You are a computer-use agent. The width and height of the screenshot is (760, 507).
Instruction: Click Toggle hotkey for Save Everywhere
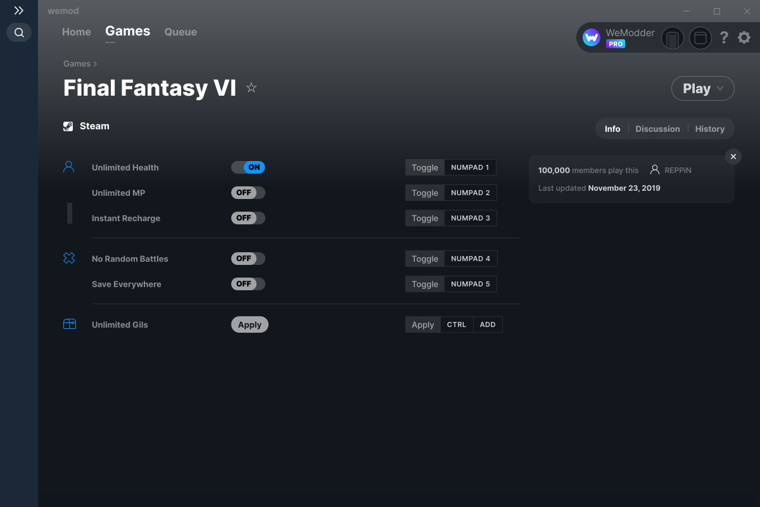click(x=425, y=284)
